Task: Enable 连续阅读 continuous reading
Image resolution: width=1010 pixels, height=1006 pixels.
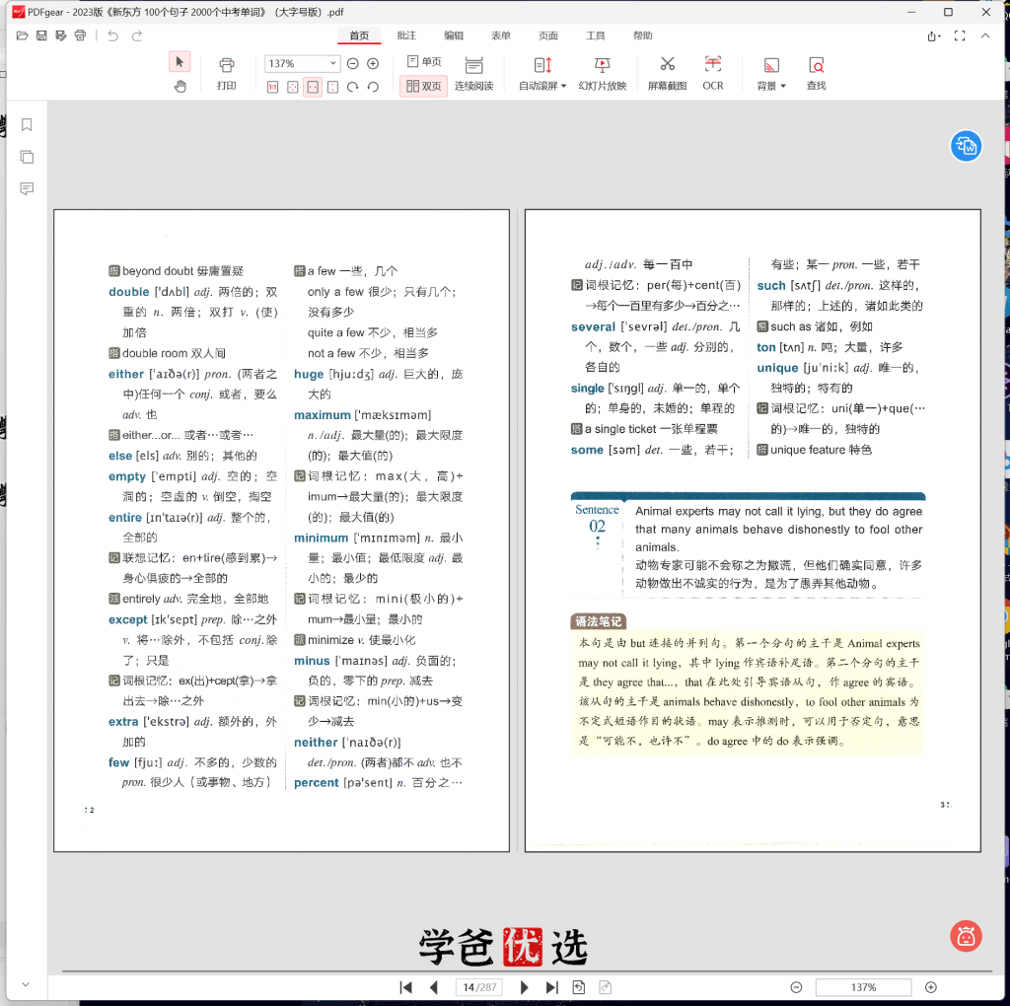Action: click(474, 73)
